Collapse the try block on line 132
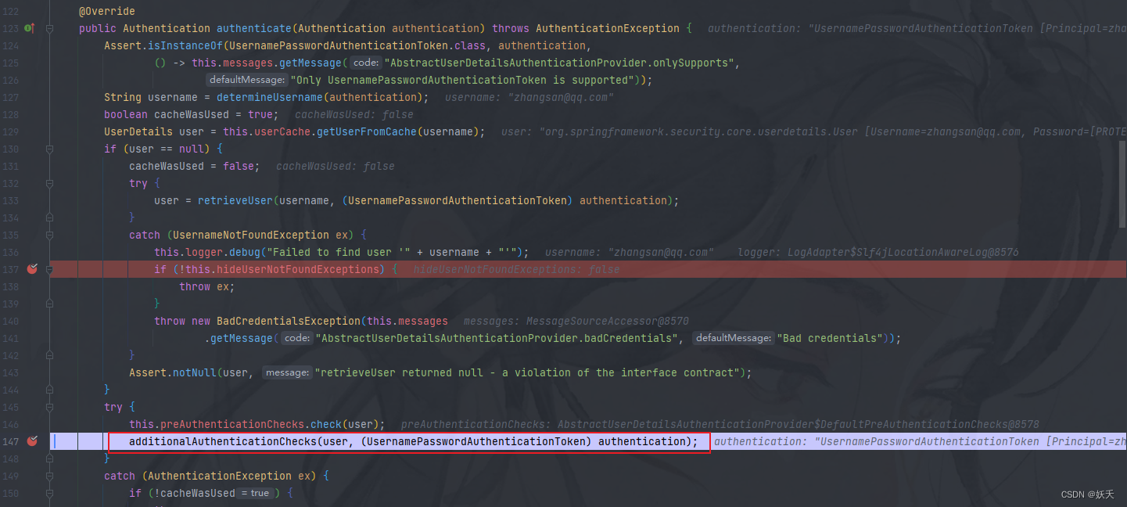 tap(49, 182)
